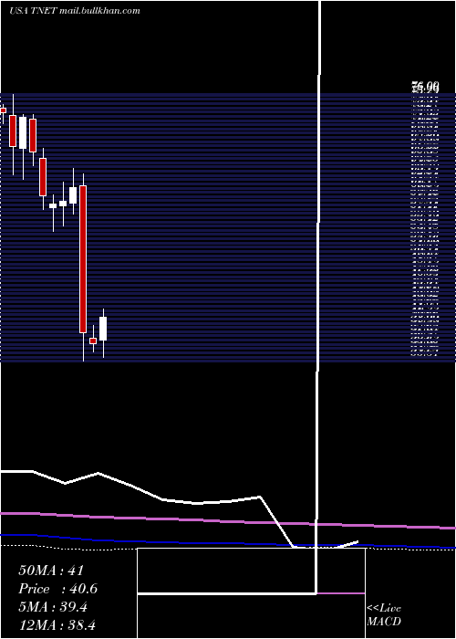Click the USA TNET mail.bullkhan.com title text

[75, 11]
